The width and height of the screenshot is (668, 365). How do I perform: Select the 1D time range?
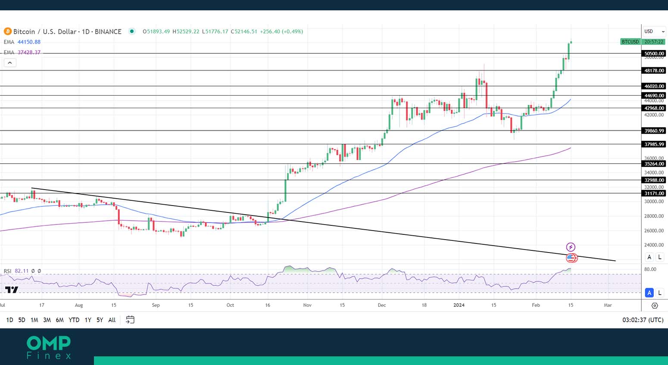coord(9,320)
